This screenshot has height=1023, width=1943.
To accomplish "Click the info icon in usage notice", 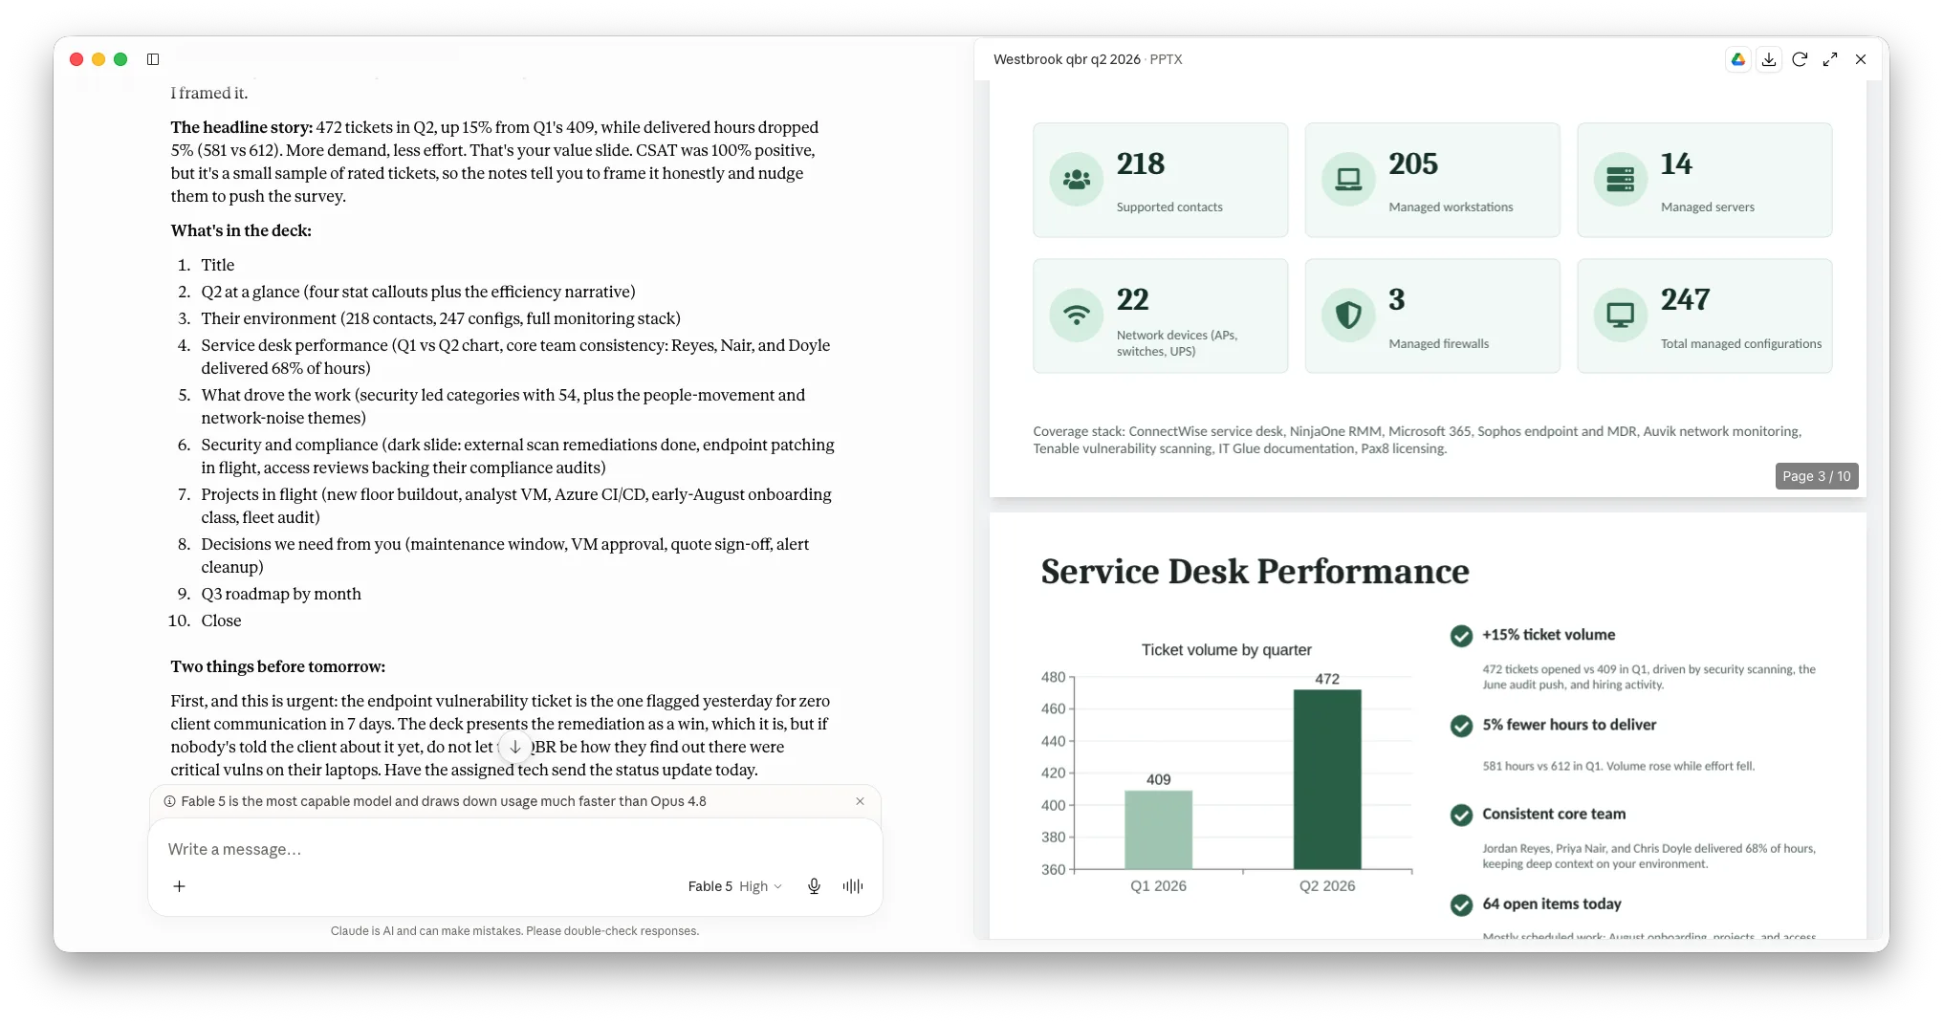I will [x=170, y=801].
